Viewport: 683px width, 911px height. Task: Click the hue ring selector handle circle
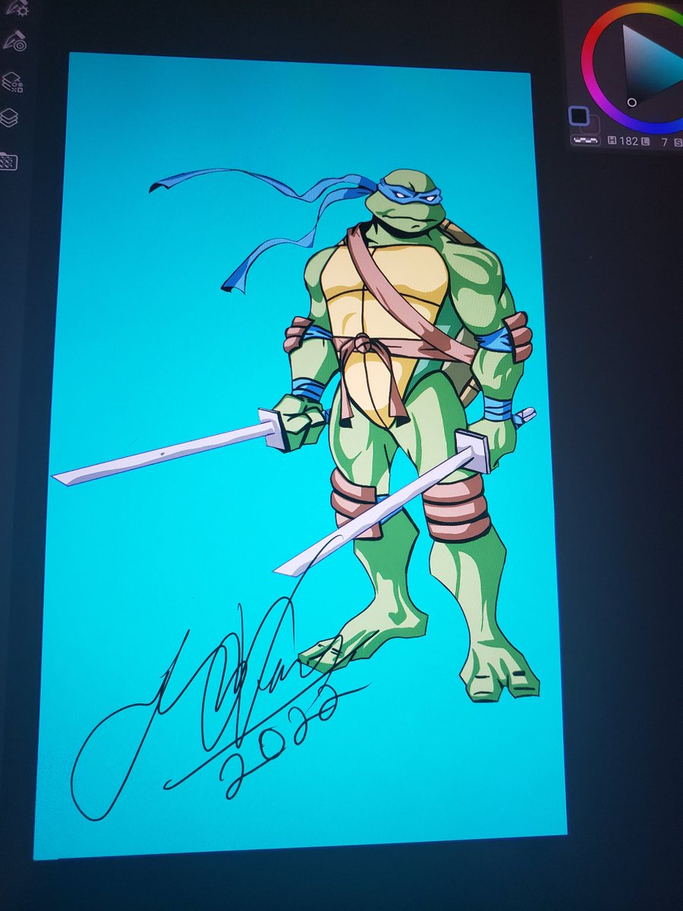(631, 101)
